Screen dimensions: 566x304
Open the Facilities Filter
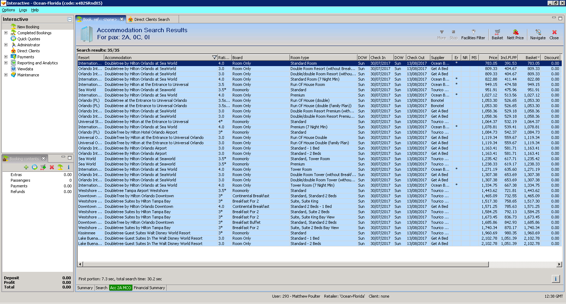(x=473, y=35)
